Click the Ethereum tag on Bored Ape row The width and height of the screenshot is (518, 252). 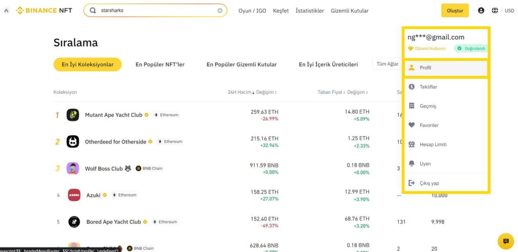pyautogui.click(x=164, y=222)
